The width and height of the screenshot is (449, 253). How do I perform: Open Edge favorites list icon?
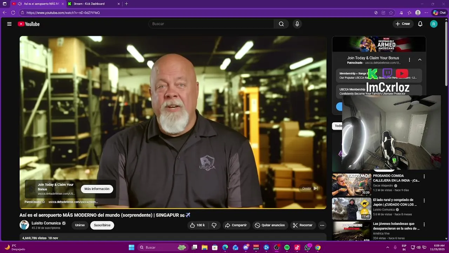410,13
